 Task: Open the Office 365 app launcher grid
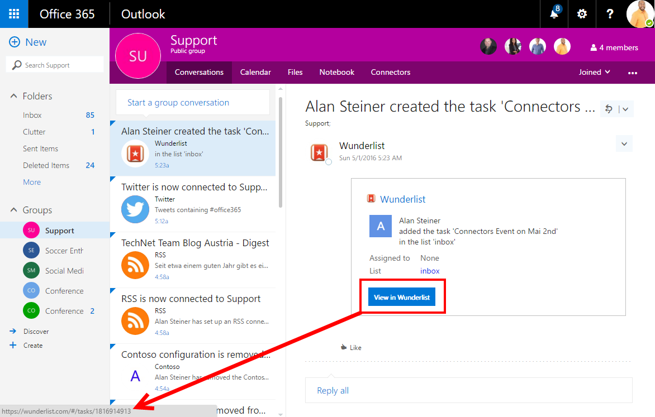pos(14,14)
